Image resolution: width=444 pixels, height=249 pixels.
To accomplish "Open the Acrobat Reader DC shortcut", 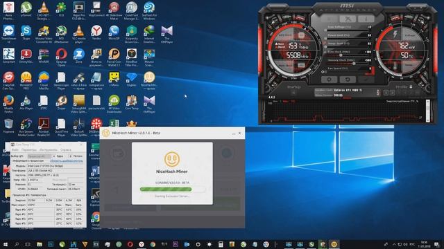I will [x=44, y=127].
